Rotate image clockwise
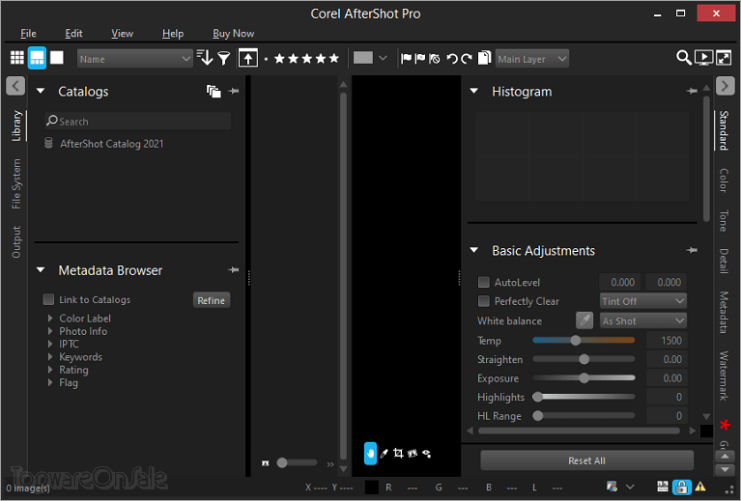 click(467, 59)
